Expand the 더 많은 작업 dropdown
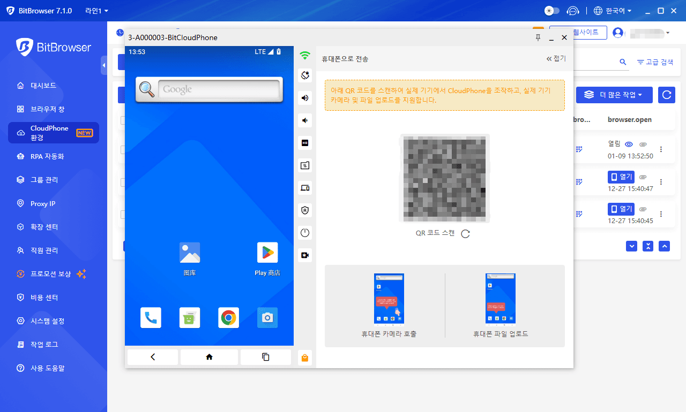Image resolution: width=686 pixels, height=412 pixels. pyautogui.click(x=614, y=95)
